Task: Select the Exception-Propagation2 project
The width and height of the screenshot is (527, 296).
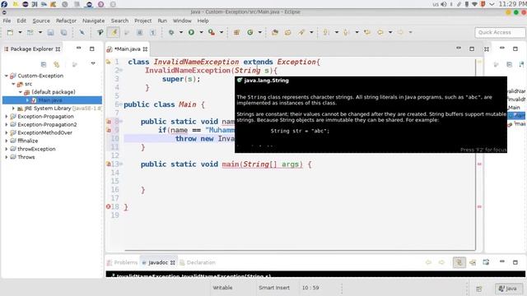Action: [x=47, y=124]
